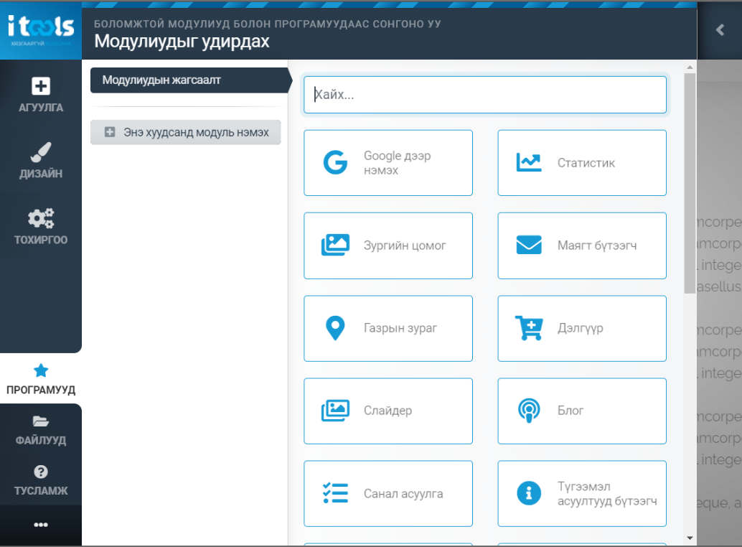
Task: Select the Модулиудын жагсаалт tab
Action: (191, 80)
